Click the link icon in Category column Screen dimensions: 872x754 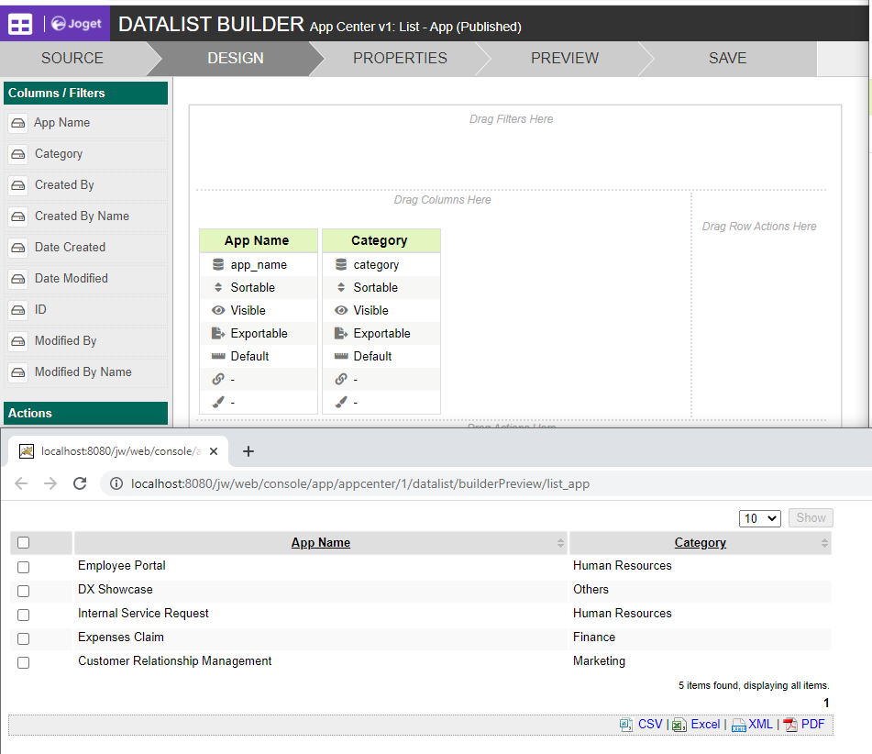[x=341, y=379]
